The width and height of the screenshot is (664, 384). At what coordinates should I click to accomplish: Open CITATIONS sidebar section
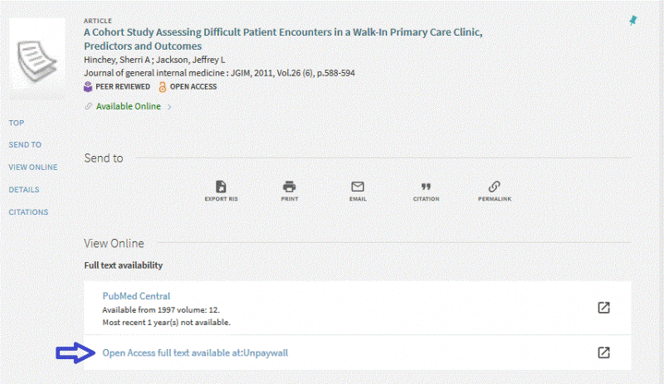[x=28, y=212]
